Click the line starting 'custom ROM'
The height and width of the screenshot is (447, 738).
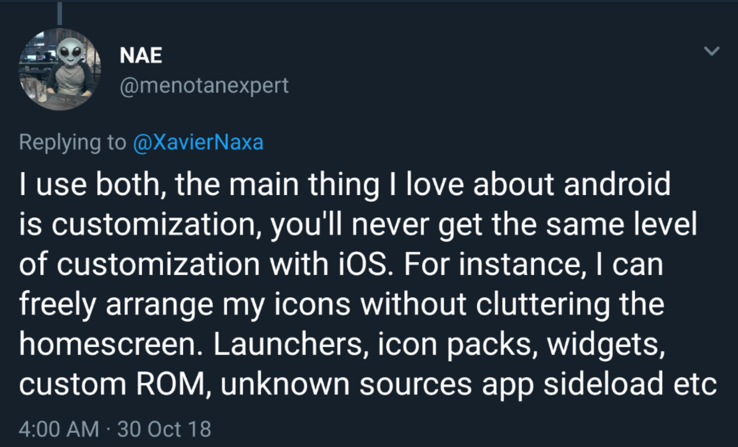pos(368,385)
